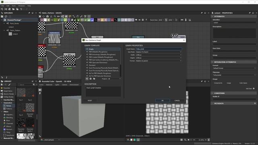The width and height of the screenshot is (258, 145).
Task: Click the timing clock icon near Parent Size
Action: (176, 20)
